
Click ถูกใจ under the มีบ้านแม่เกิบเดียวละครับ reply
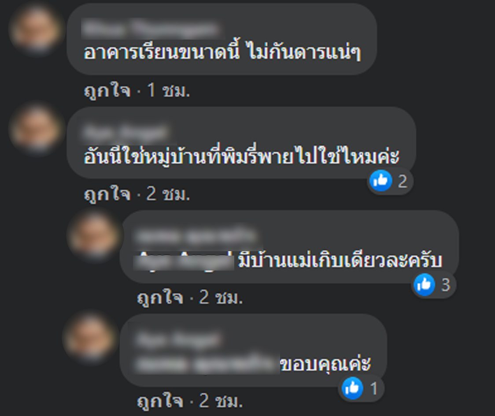(x=160, y=297)
